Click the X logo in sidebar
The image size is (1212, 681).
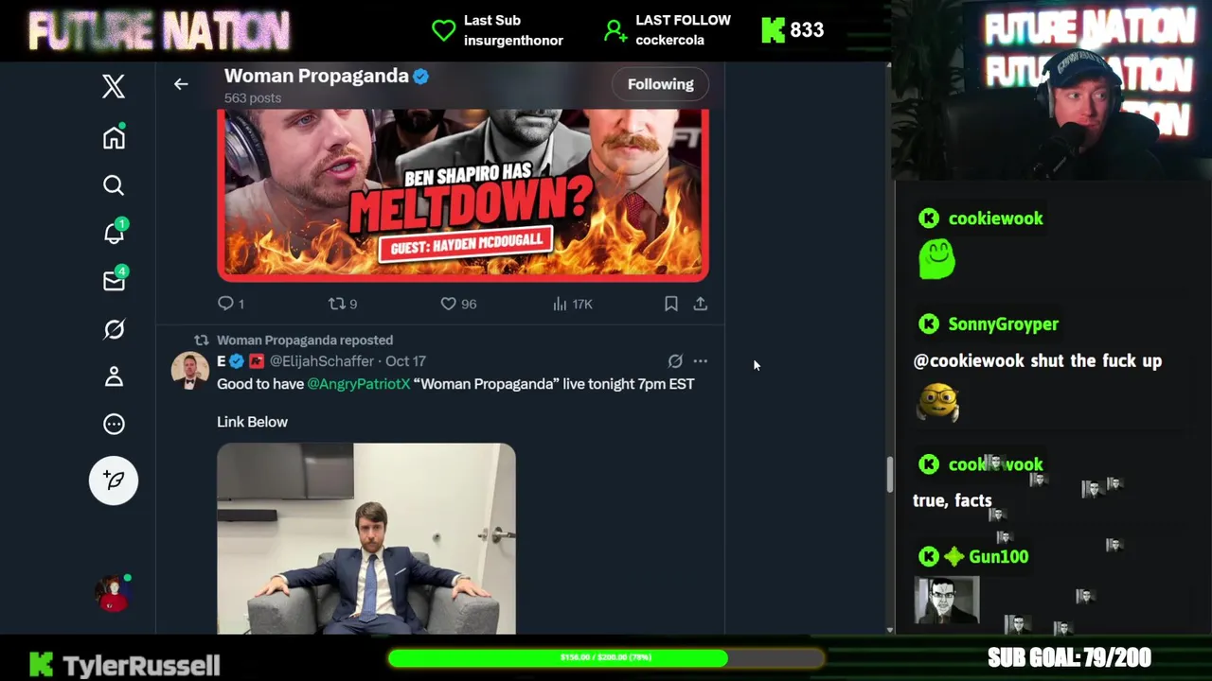click(114, 87)
